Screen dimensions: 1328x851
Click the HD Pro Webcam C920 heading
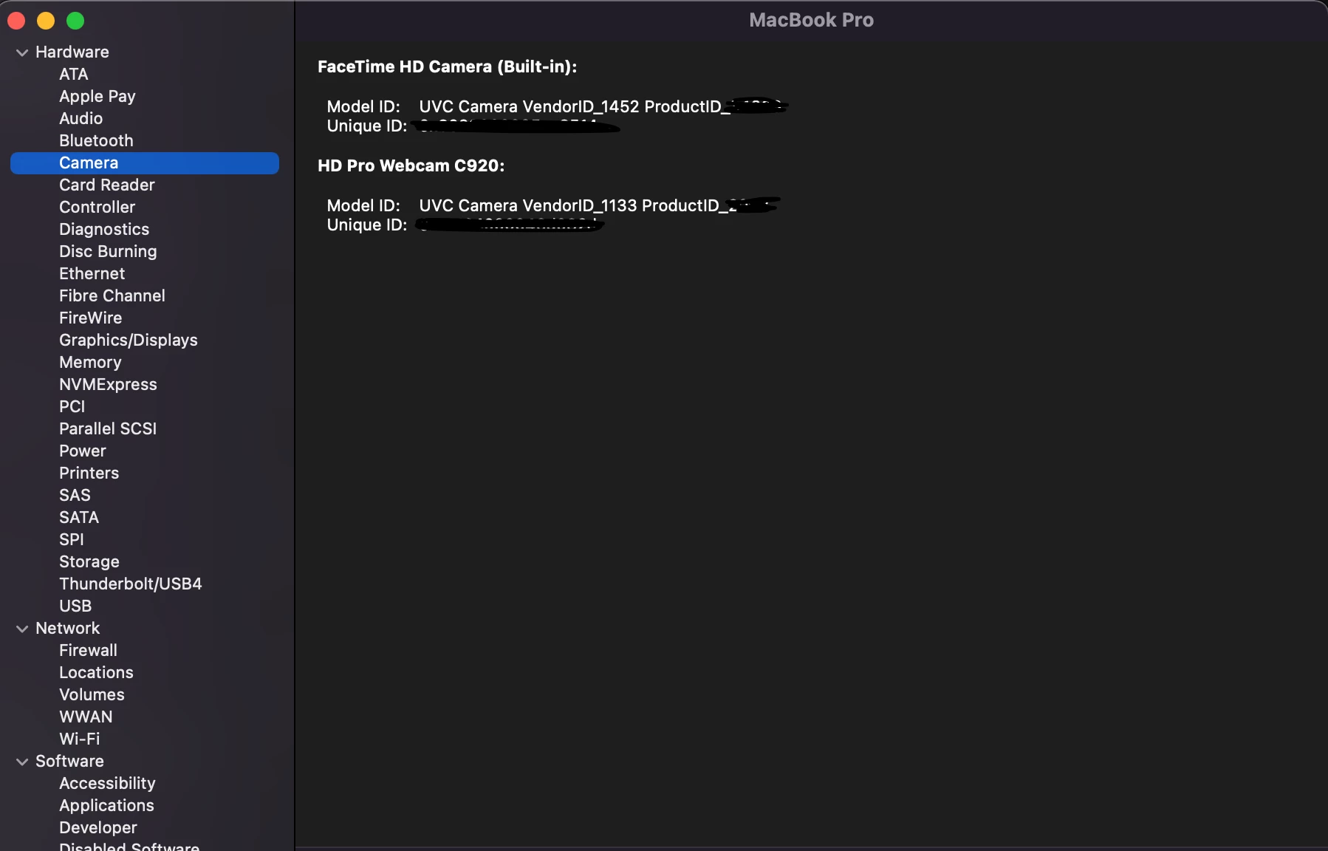click(411, 166)
